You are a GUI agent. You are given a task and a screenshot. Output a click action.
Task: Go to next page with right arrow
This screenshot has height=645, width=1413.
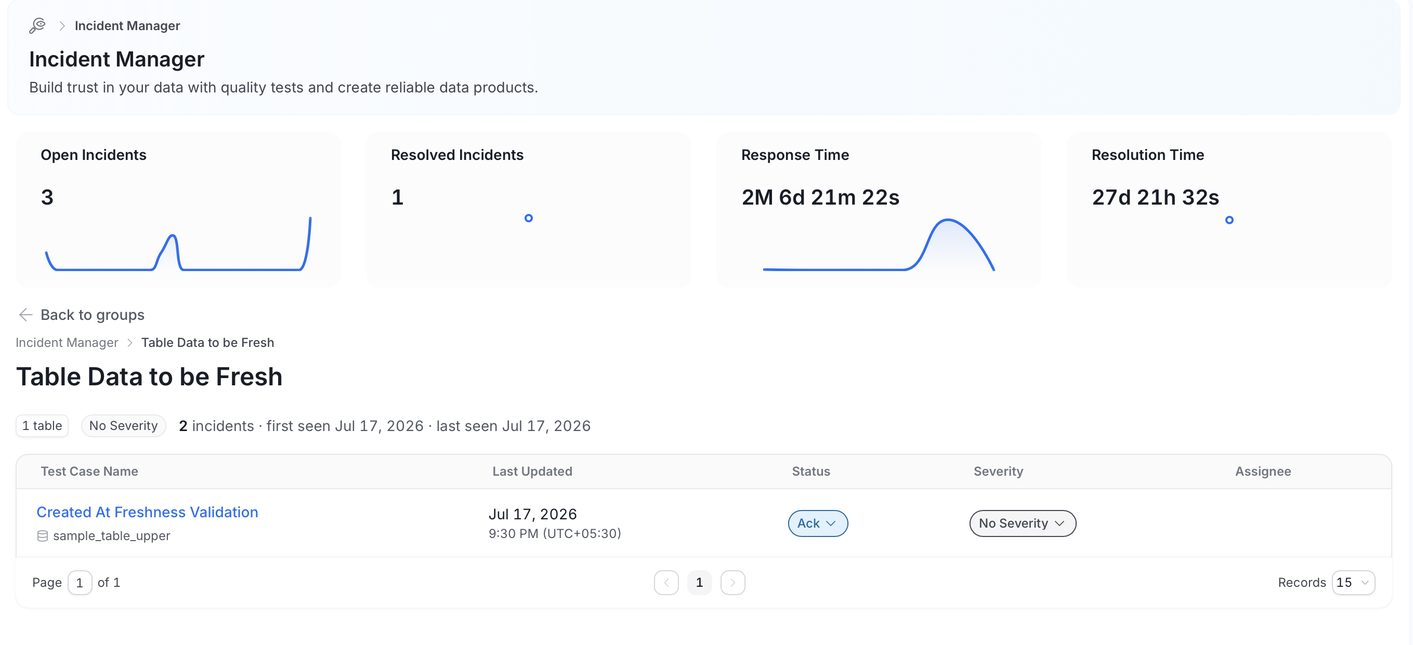732,582
